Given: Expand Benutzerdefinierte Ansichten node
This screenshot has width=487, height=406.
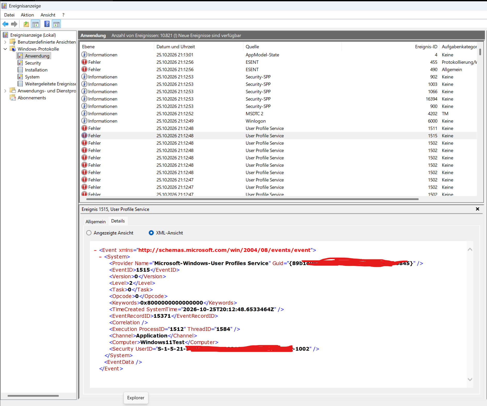Looking at the screenshot, I should [5, 42].
